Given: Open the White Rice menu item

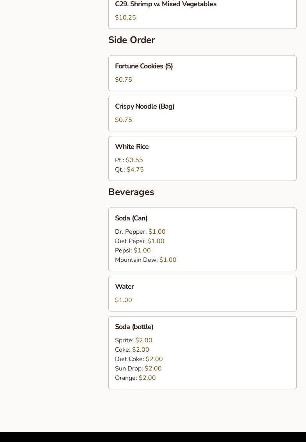Looking at the screenshot, I should (132, 147).
